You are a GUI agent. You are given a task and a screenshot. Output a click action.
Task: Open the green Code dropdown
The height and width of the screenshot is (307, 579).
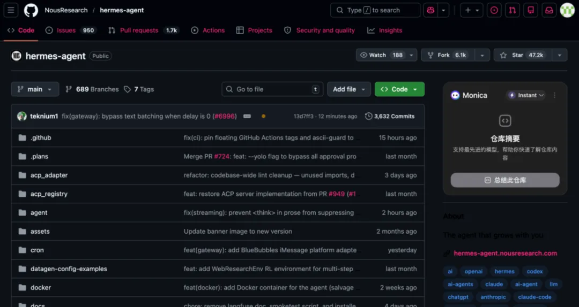tap(399, 89)
